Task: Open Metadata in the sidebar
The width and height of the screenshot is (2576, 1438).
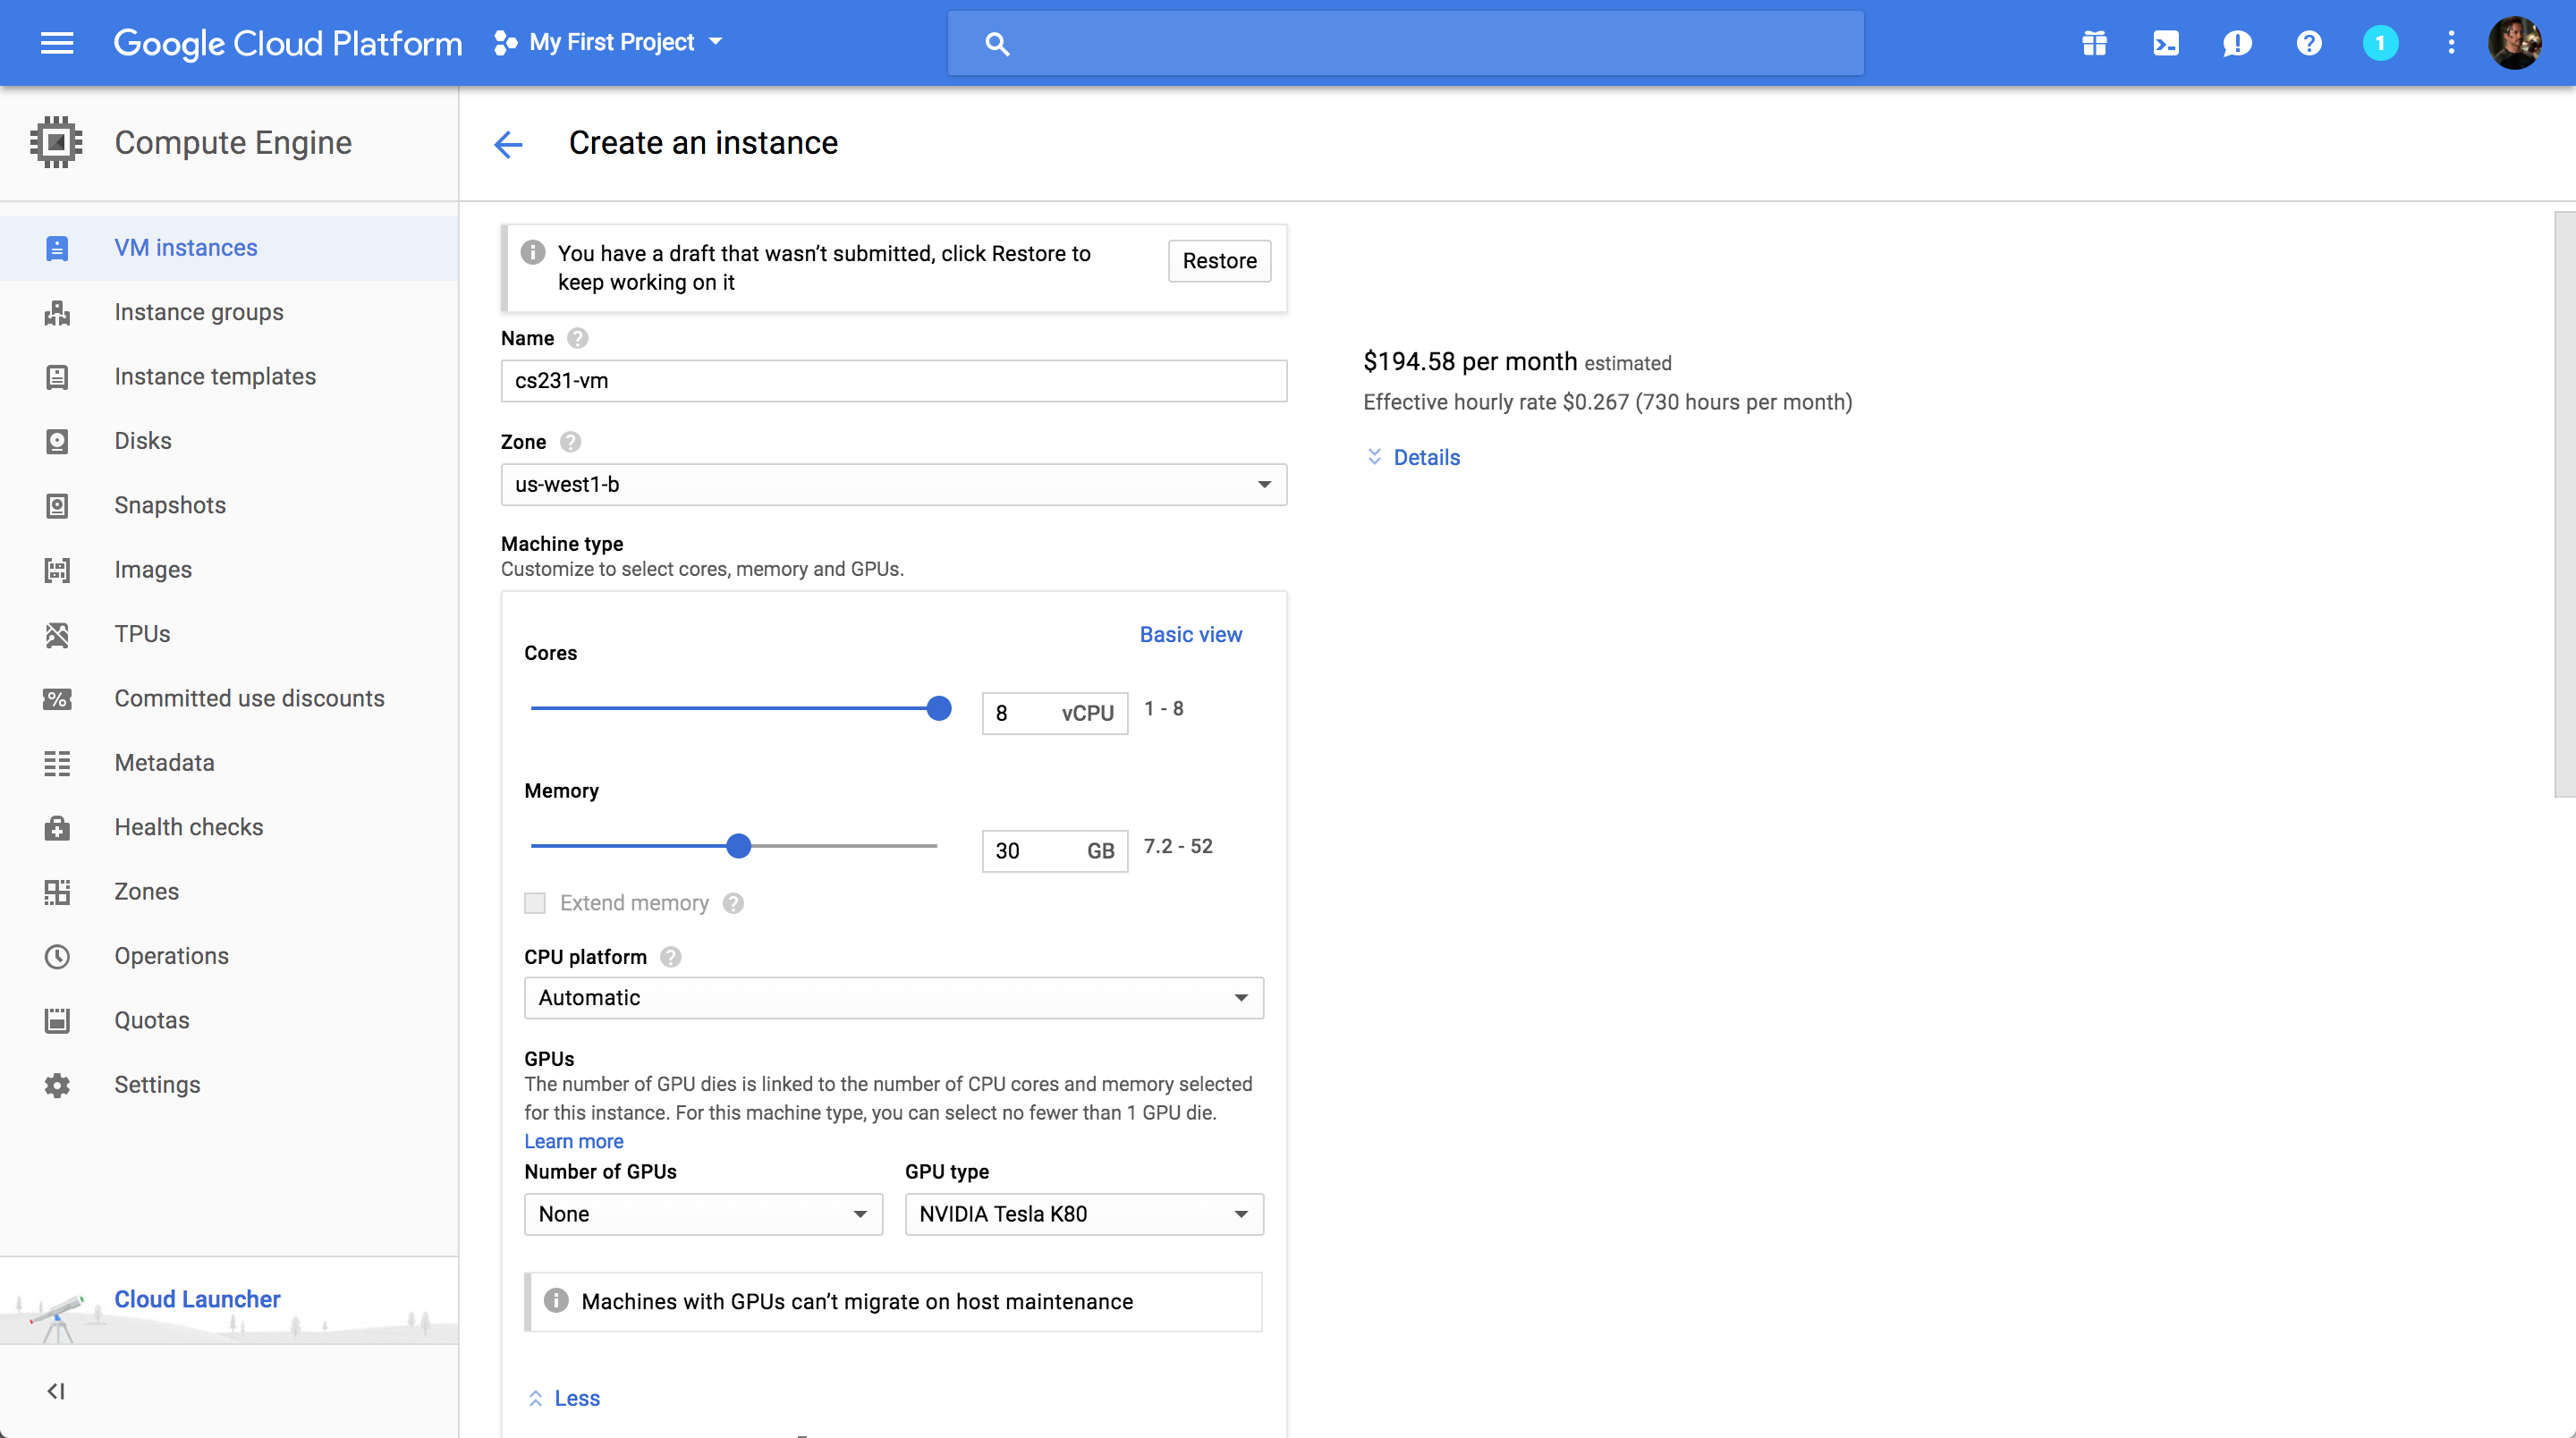Action: 164,763
